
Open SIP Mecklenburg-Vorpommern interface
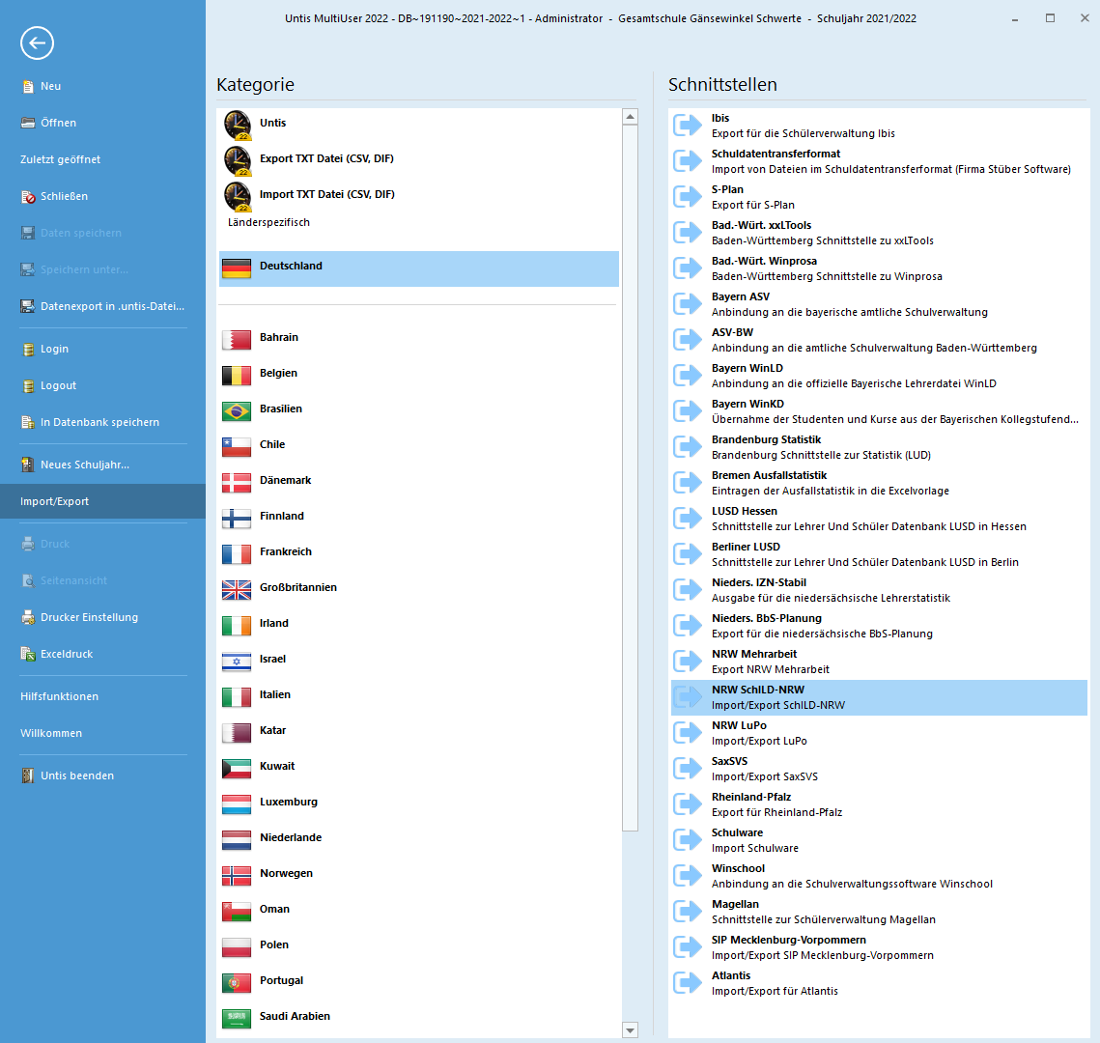879,948
